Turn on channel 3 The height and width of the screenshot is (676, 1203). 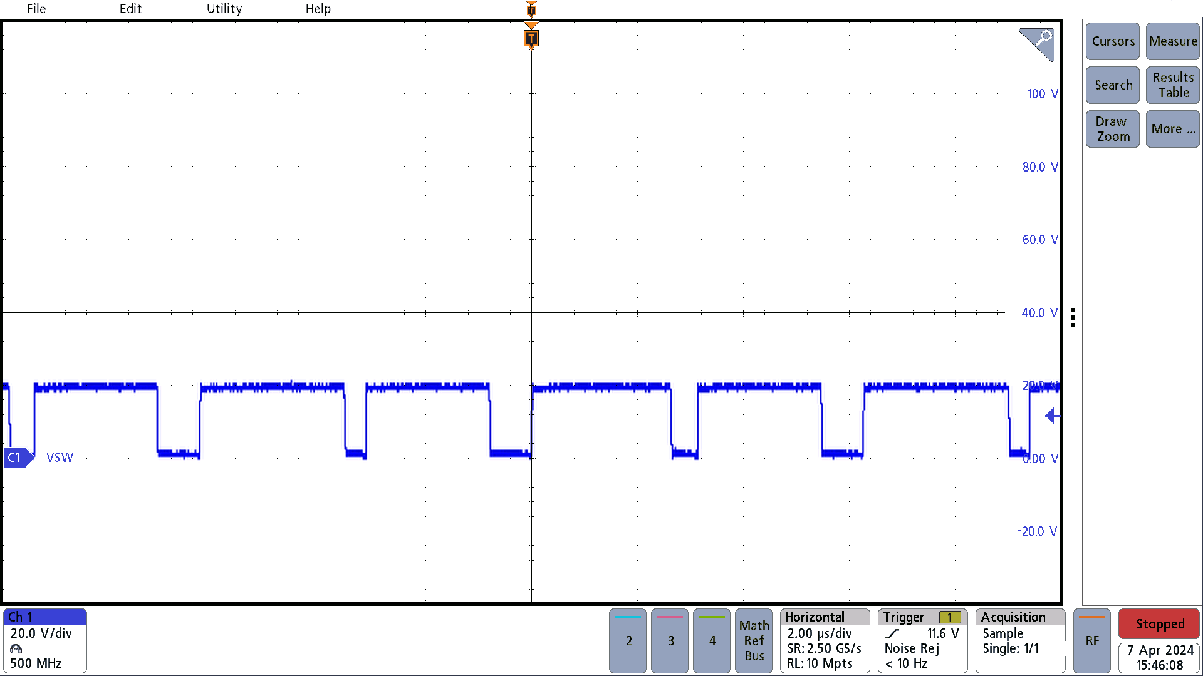pos(670,641)
